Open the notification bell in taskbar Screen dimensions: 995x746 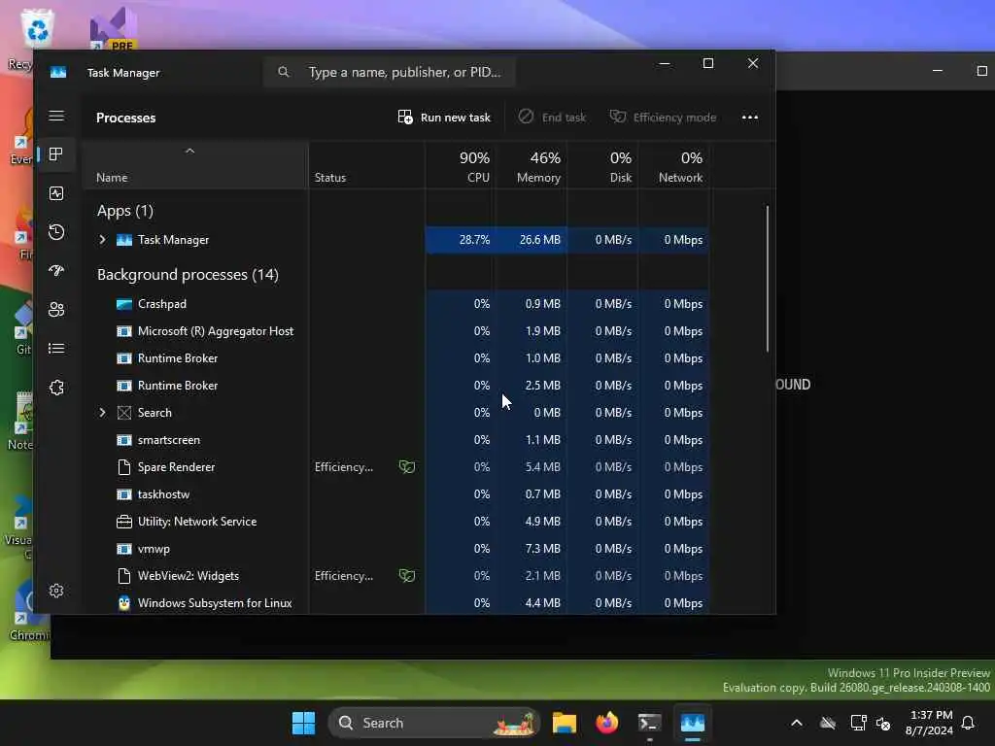click(969, 723)
